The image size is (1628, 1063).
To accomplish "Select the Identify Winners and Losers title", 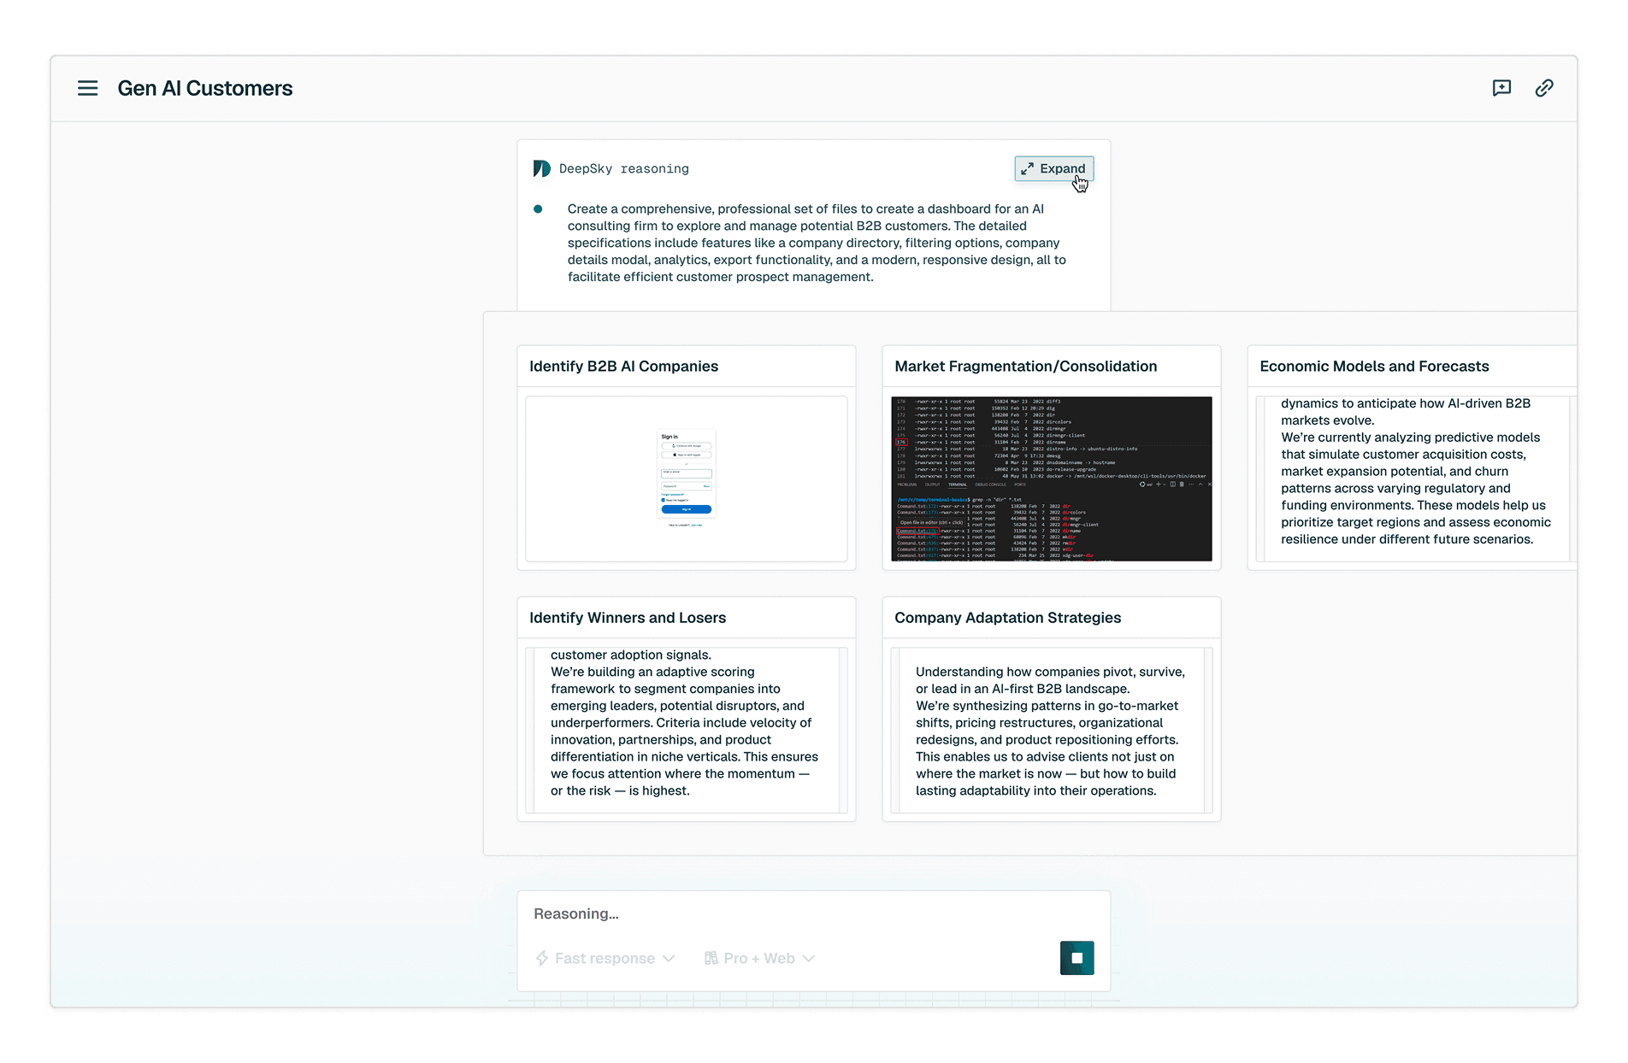I will (x=627, y=617).
